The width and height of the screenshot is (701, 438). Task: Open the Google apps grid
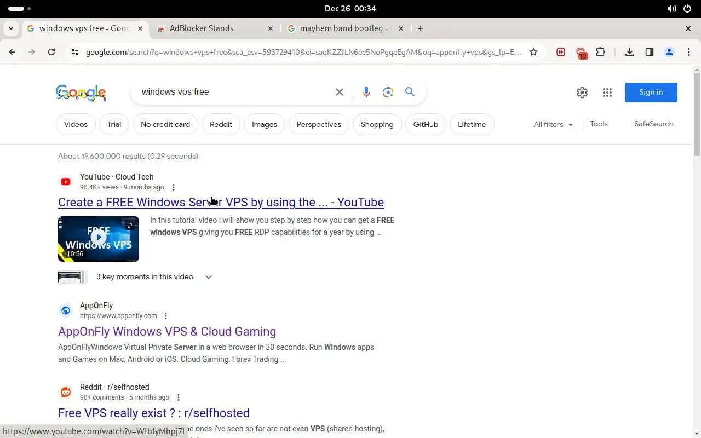click(607, 93)
